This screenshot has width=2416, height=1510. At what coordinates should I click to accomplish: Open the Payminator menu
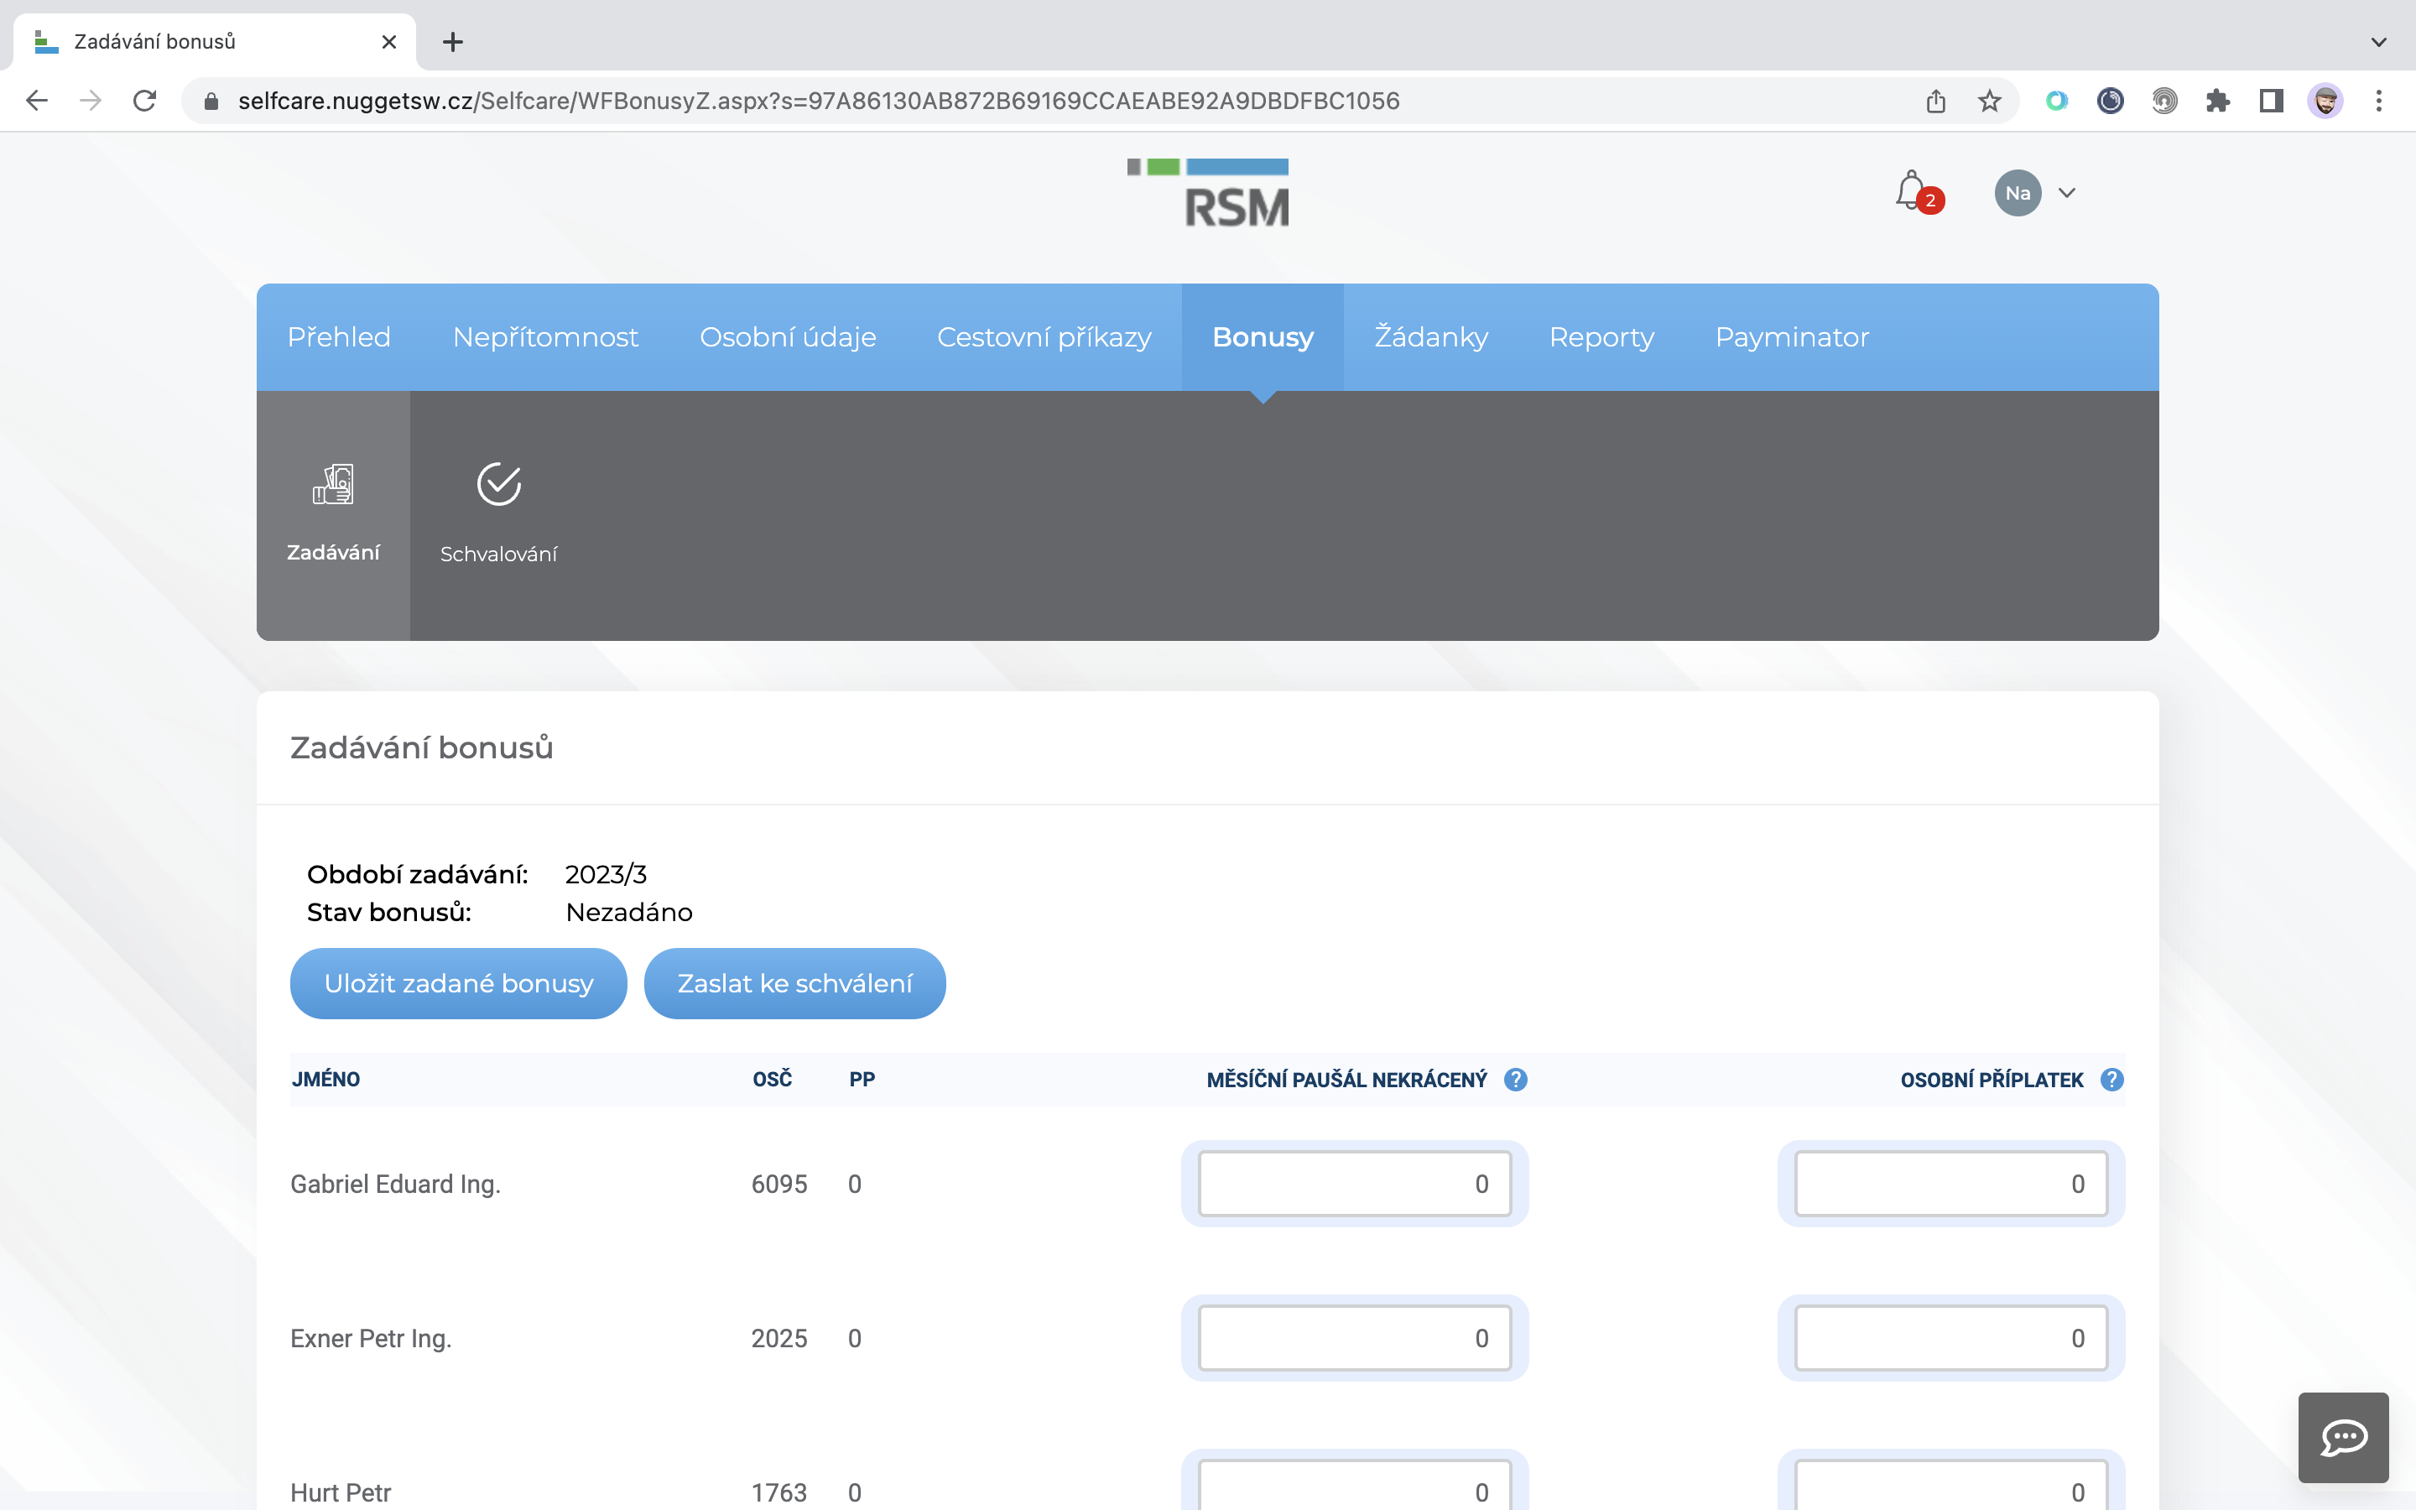(x=1792, y=337)
